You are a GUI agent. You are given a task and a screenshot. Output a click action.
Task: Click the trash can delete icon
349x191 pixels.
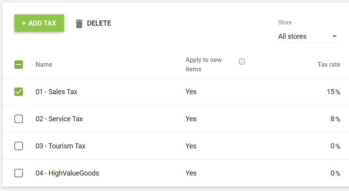79,24
